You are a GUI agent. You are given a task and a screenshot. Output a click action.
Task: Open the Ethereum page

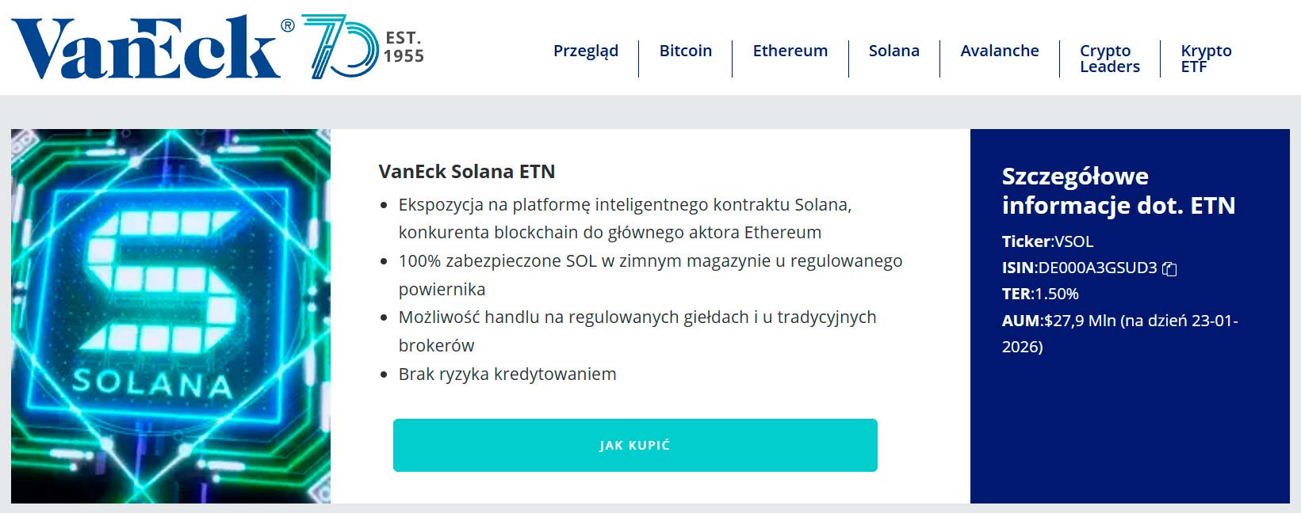[790, 50]
